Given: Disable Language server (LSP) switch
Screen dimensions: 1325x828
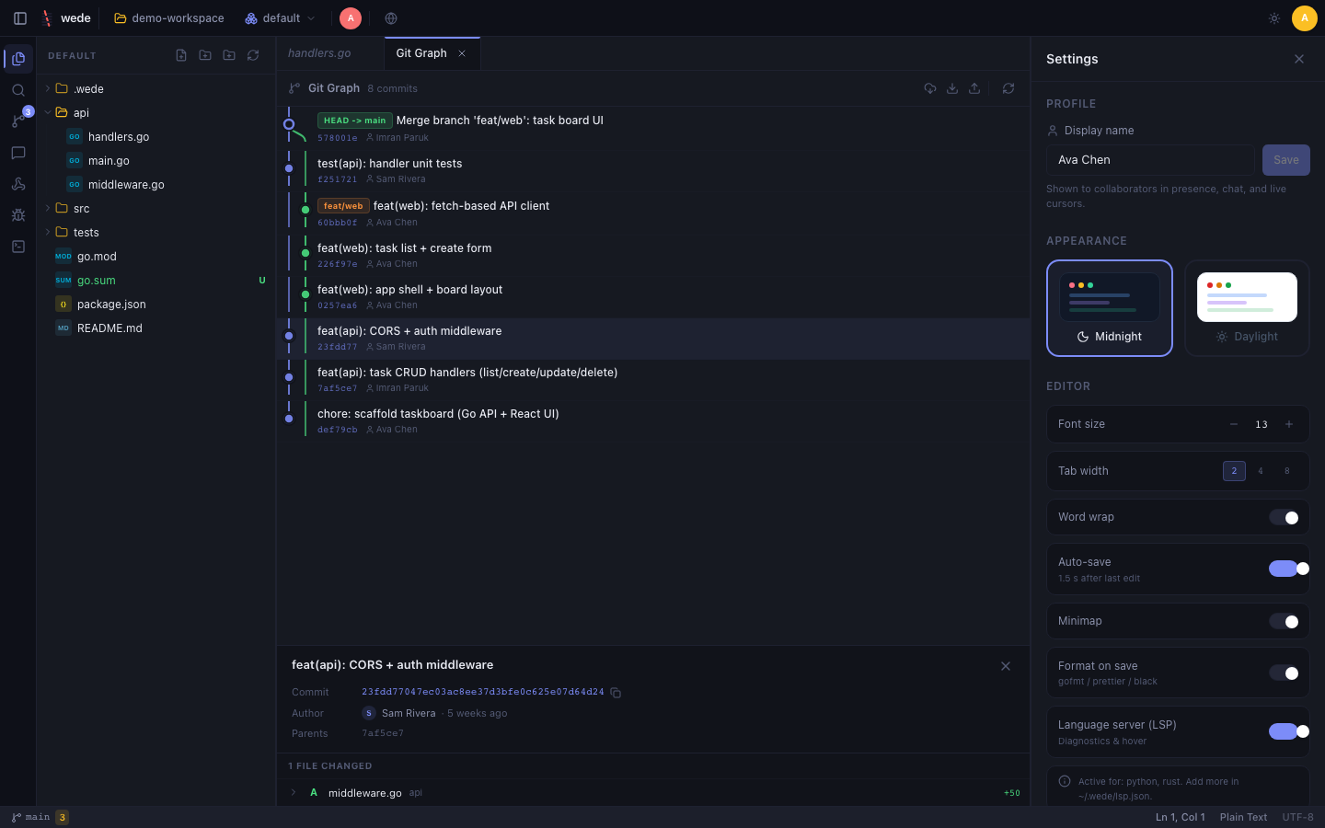Looking at the screenshot, I should (x=1288, y=731).
